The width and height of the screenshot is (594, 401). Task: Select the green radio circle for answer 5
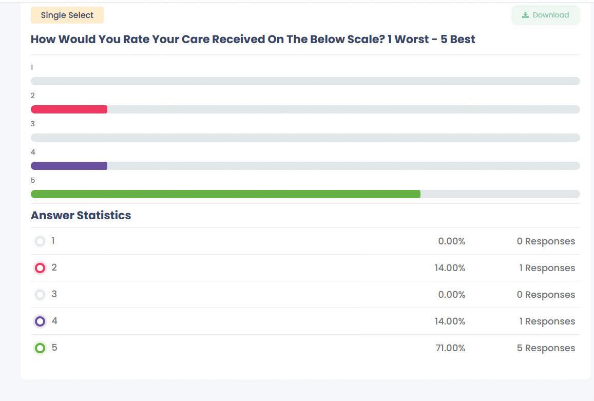tap(40, 348)
